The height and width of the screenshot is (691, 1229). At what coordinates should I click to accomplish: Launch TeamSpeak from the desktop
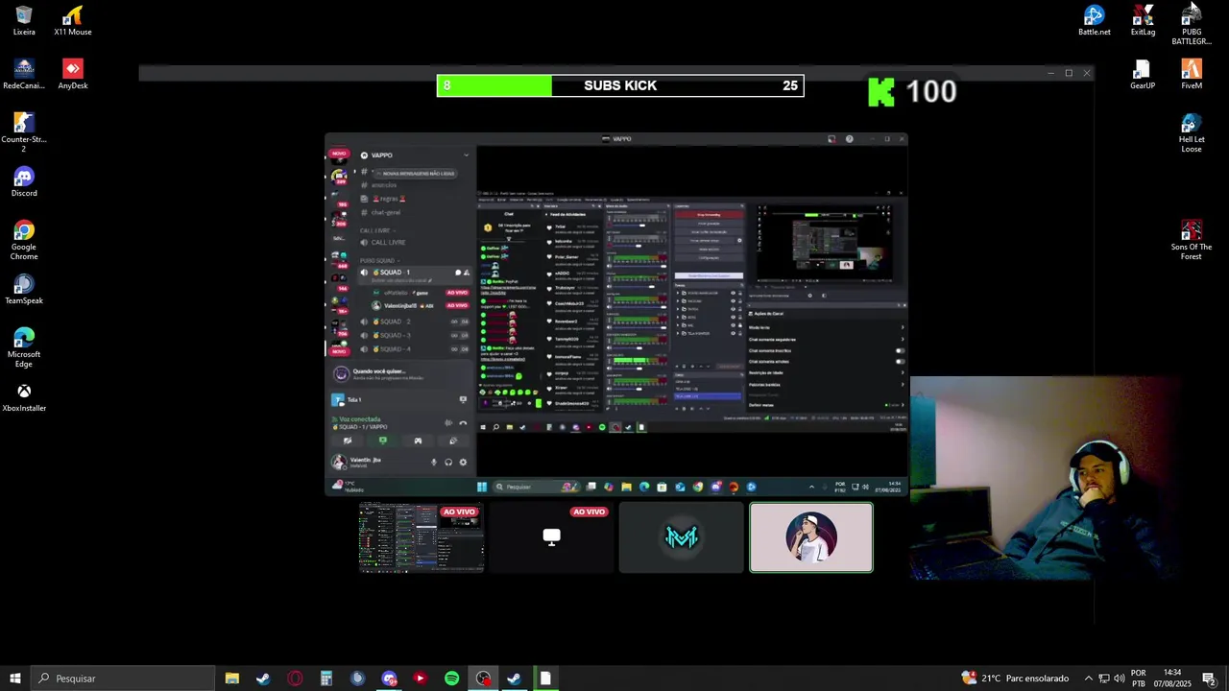[24, 289]
